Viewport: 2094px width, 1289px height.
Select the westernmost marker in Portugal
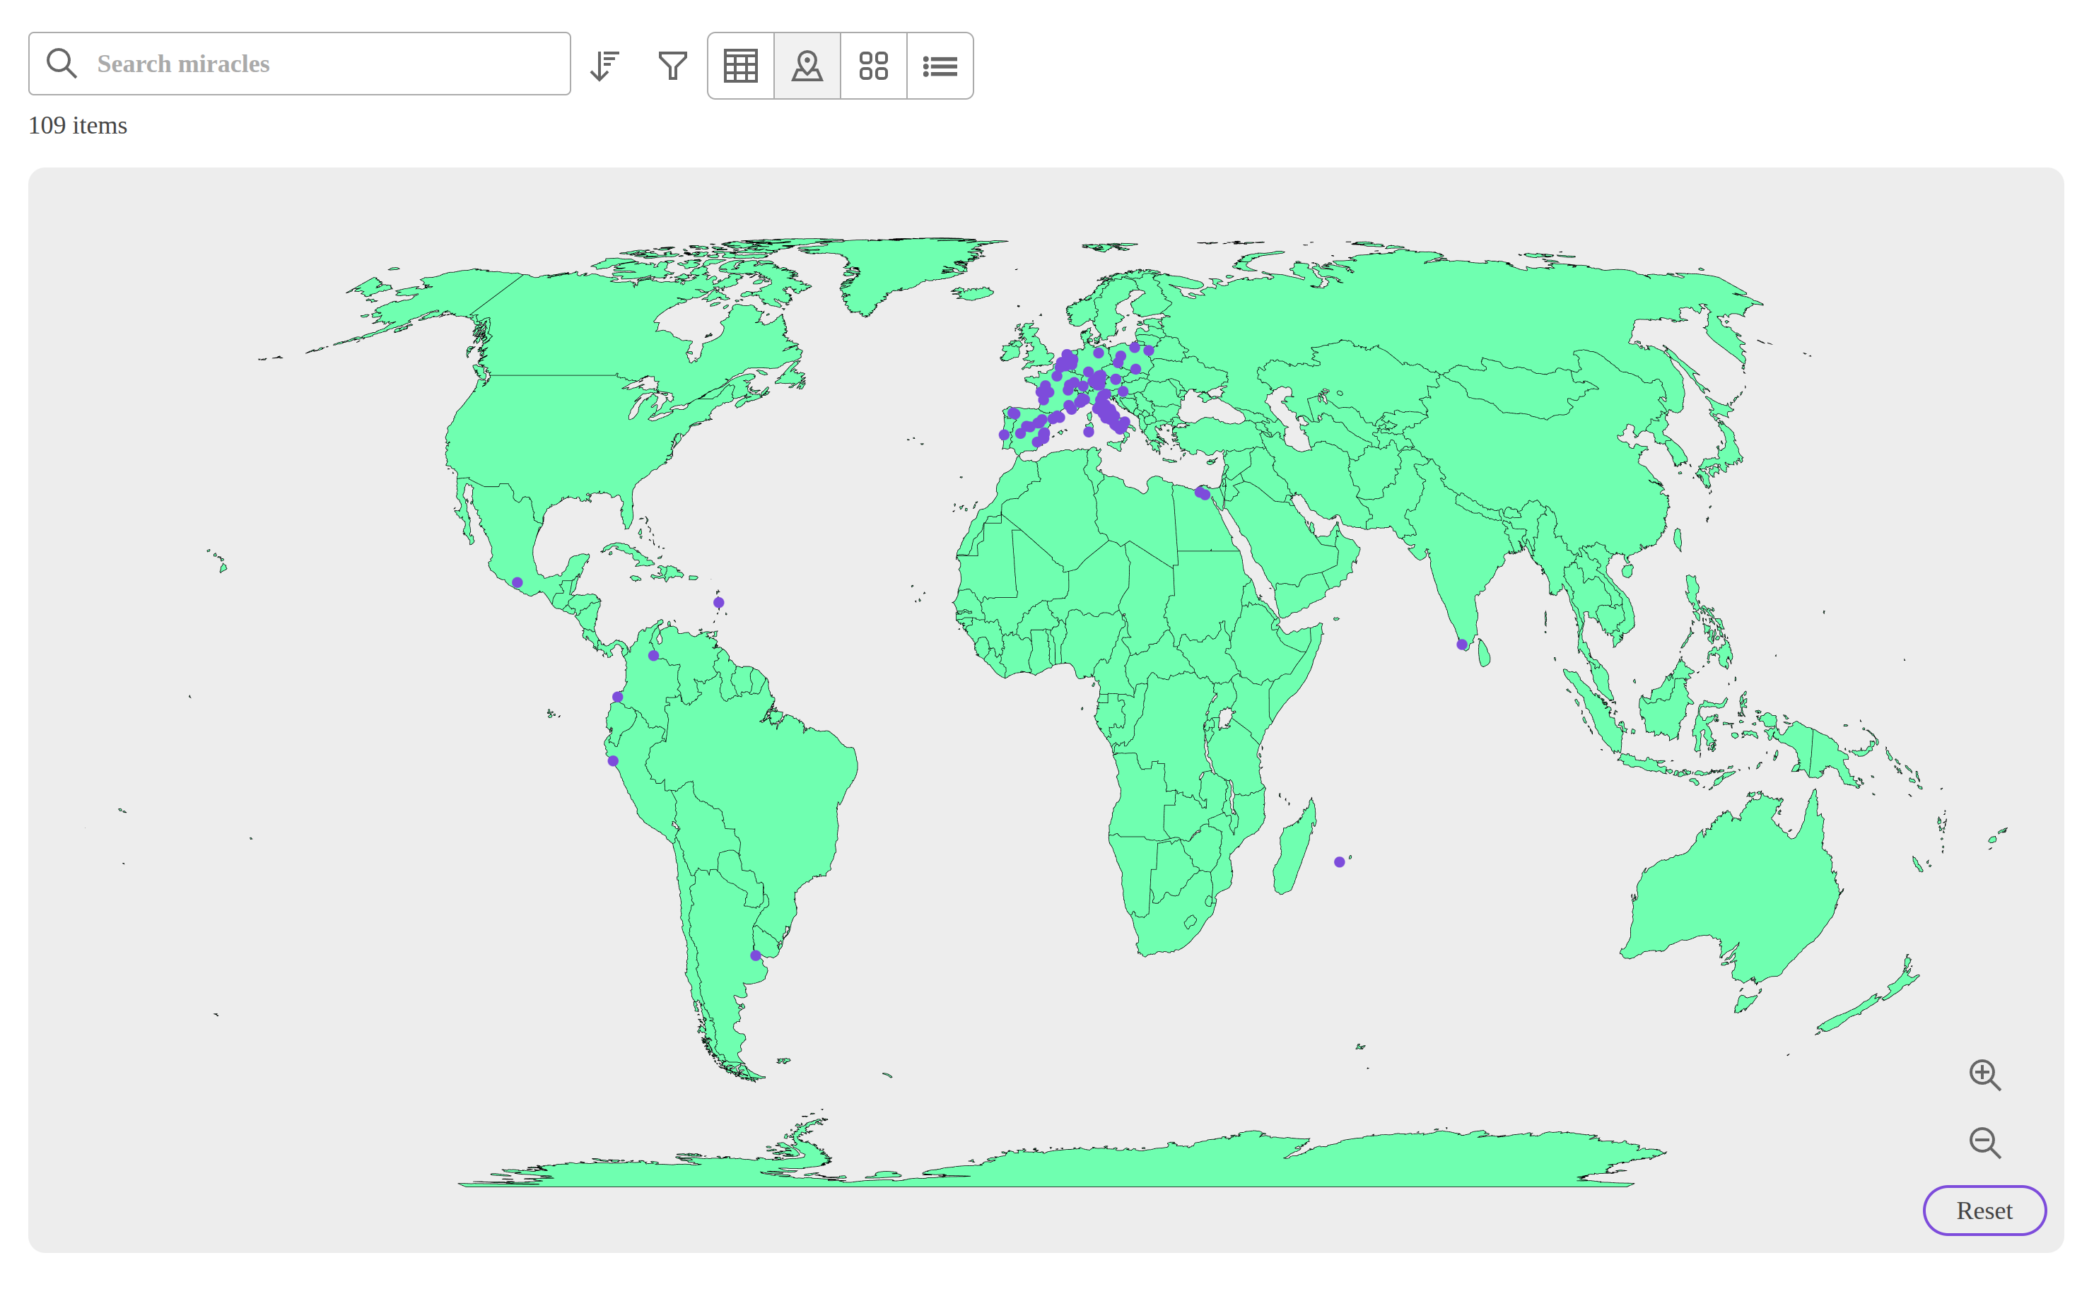(1005, 435)
